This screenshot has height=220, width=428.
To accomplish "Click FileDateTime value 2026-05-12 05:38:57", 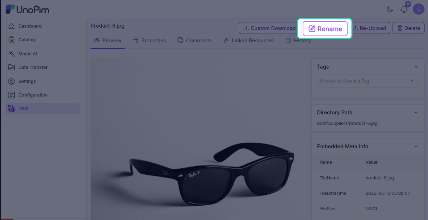I will pos(388,193).
